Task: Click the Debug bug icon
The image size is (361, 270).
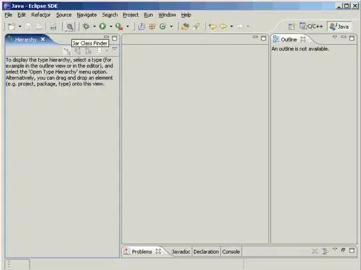Action: pos(86,26)
